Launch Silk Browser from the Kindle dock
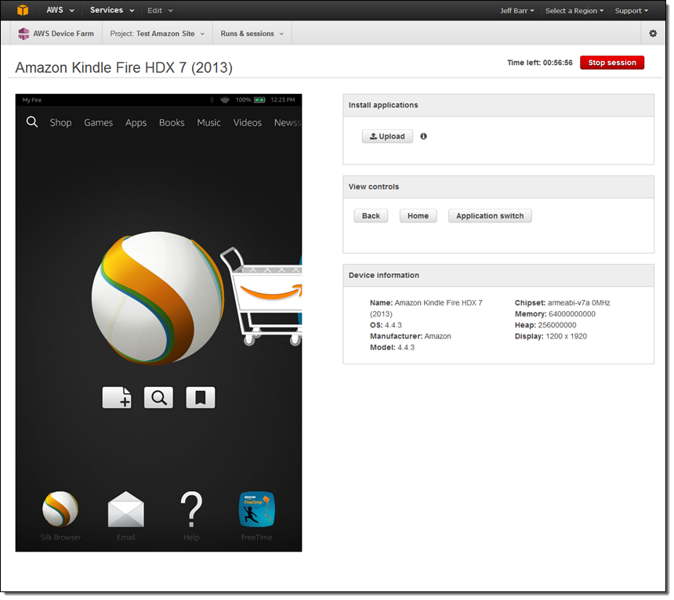Screen dimensions: 674x600 (x=60, y=509)
